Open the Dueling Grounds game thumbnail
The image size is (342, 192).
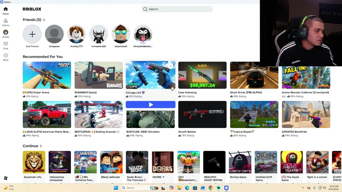(99, 114)
